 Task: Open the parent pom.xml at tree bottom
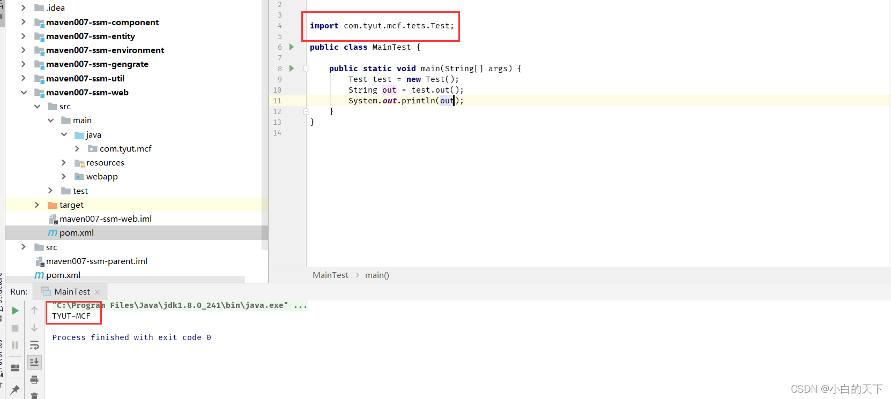63,275
